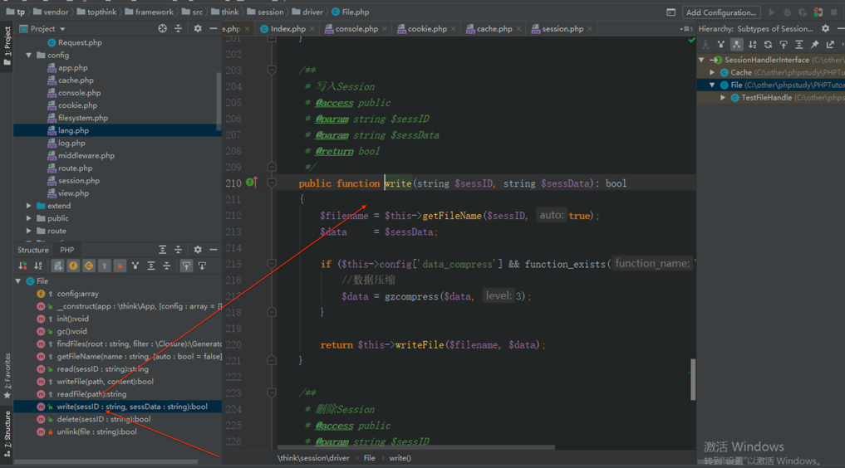This screenshot has height=468, width=845.
Task: Expand all nodes in Hierarchy panel
Action: [799, 45]
